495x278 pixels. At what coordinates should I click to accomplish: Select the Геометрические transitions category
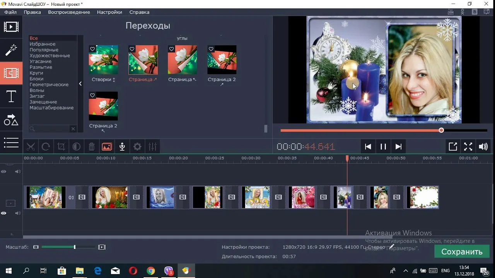49,85
